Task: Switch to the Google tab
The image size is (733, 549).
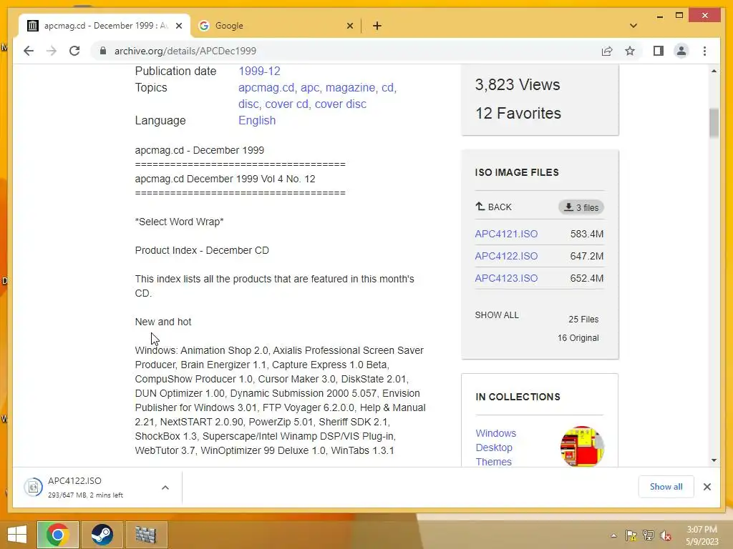Action: [x=276, y=26]
